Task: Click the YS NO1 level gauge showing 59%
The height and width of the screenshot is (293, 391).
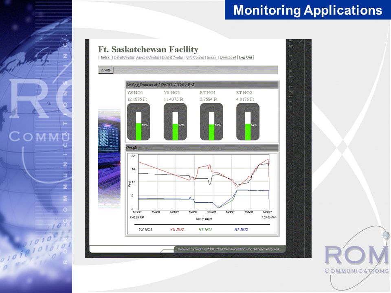Action: (x=138, y=122)
